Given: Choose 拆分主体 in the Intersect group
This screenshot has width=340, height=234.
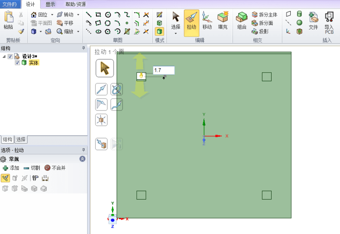Looking at the screenshot, I should [x=265, y=14].
